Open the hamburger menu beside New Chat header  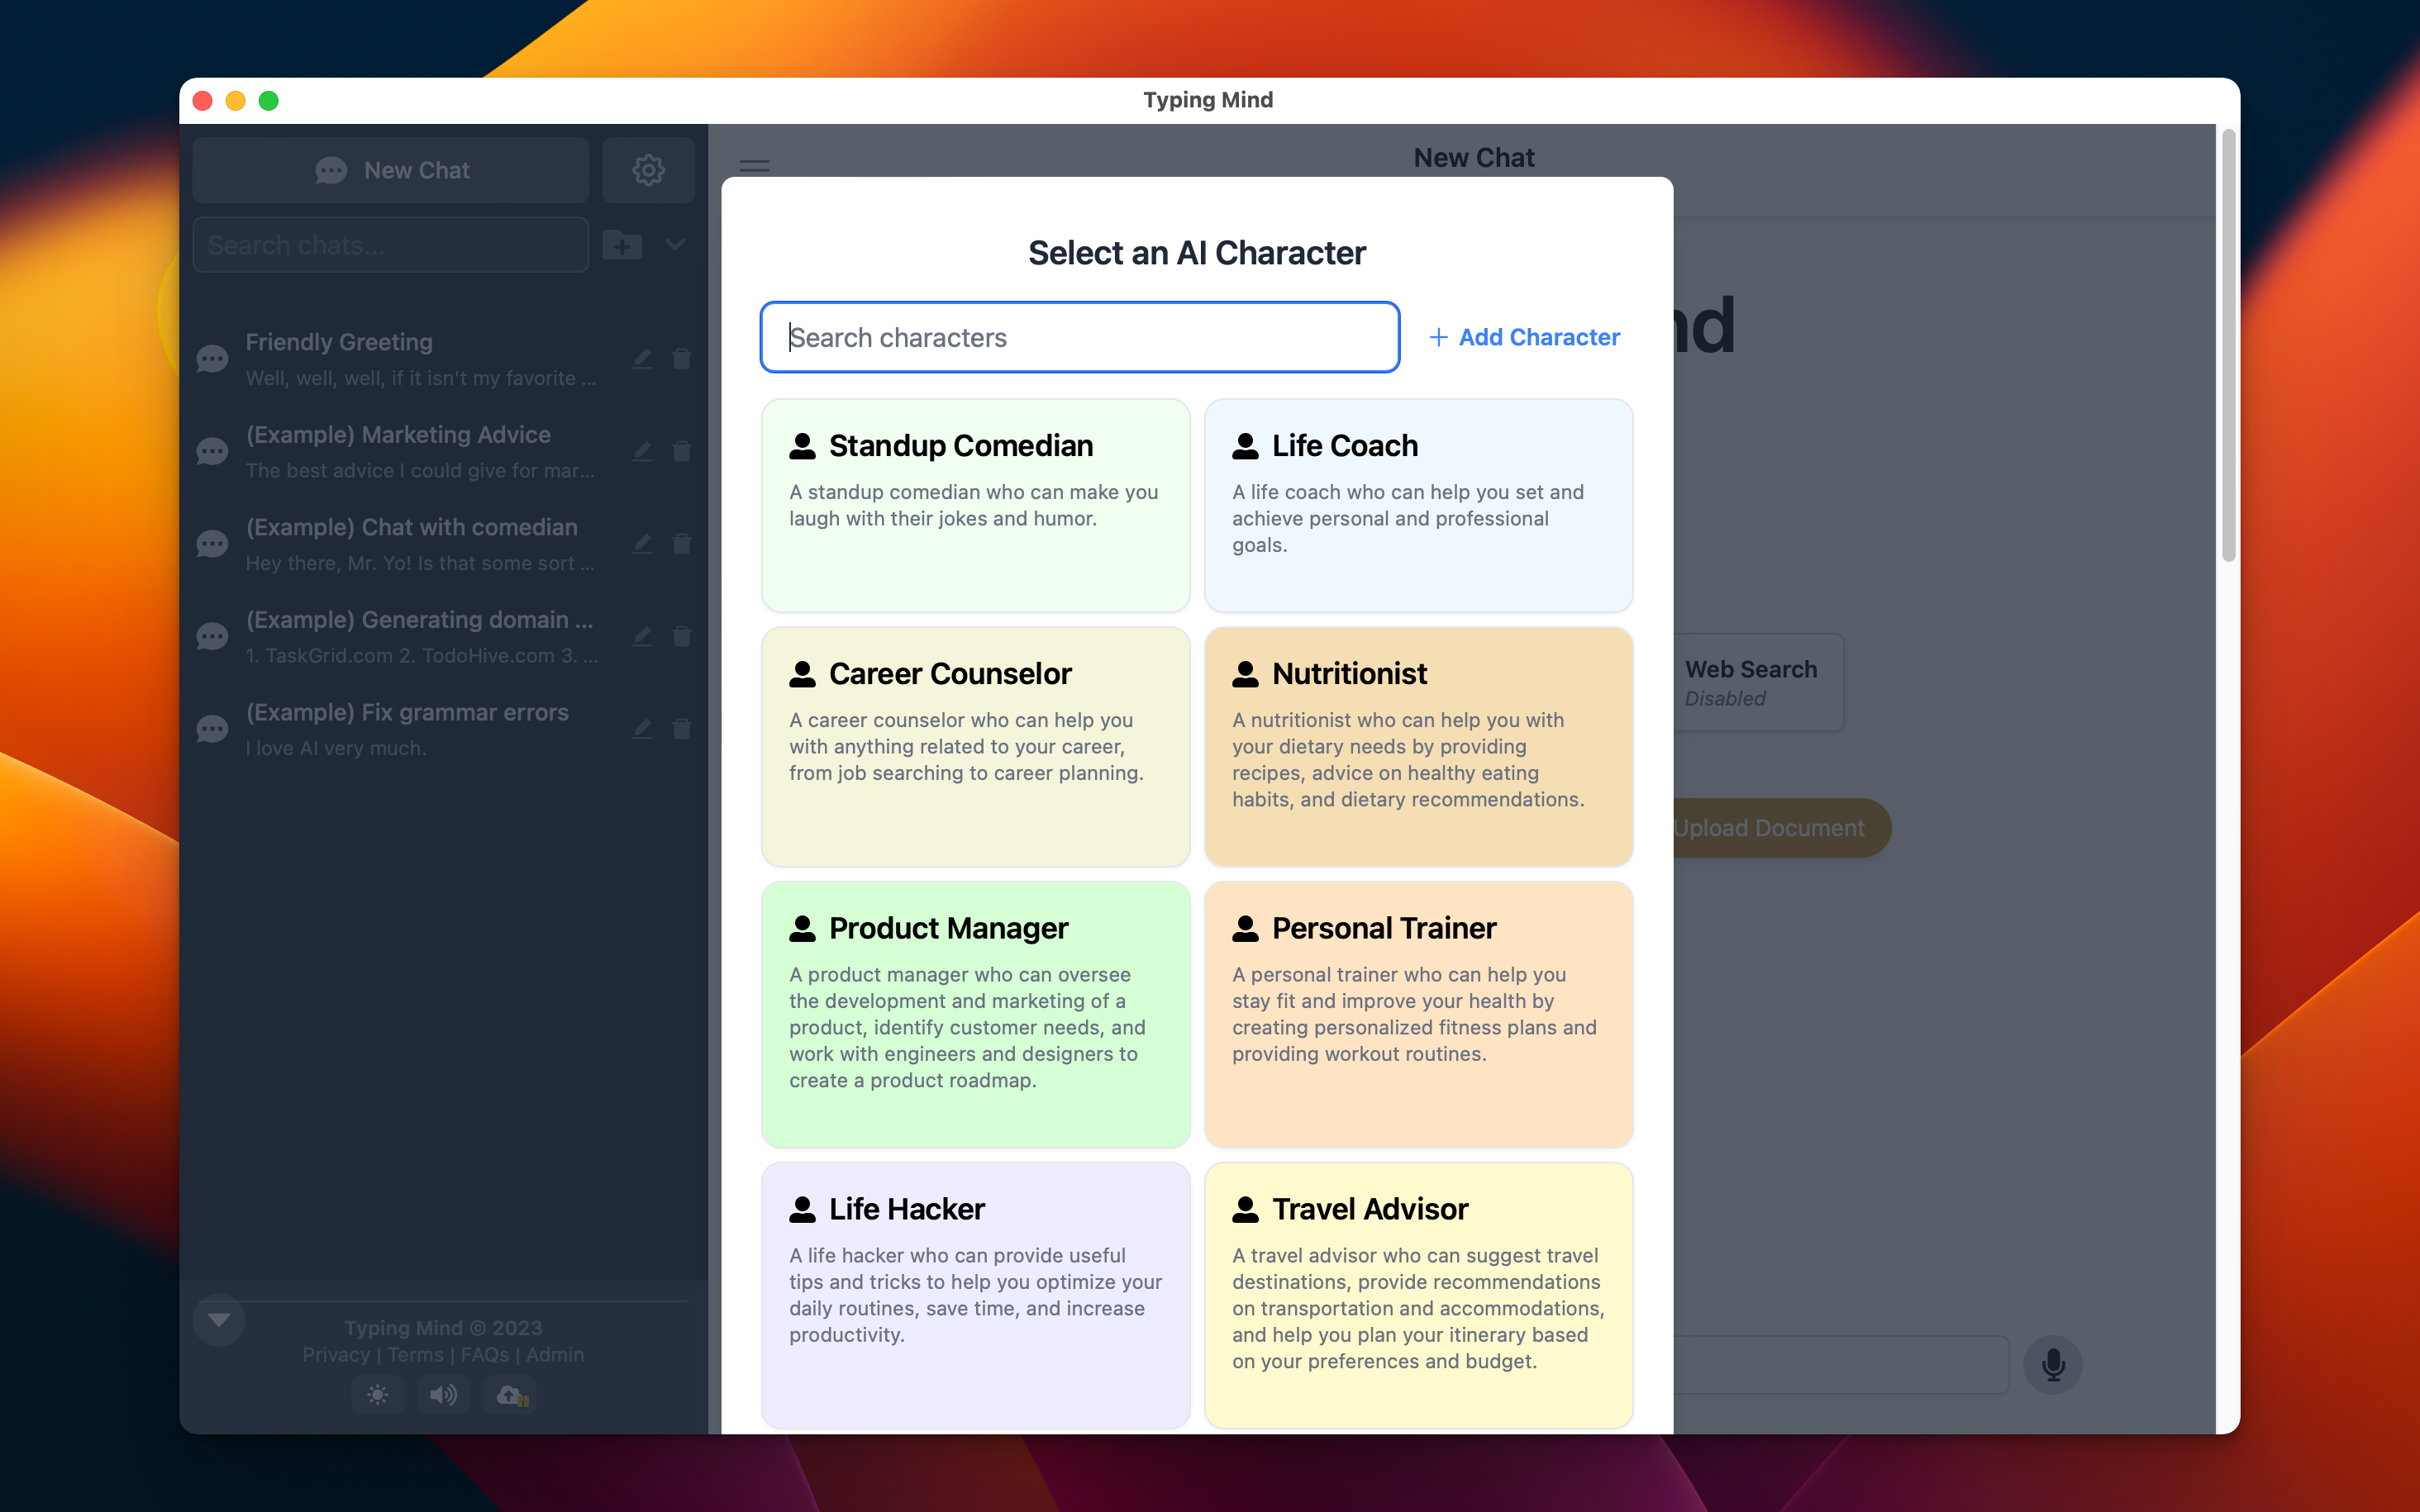753,165
